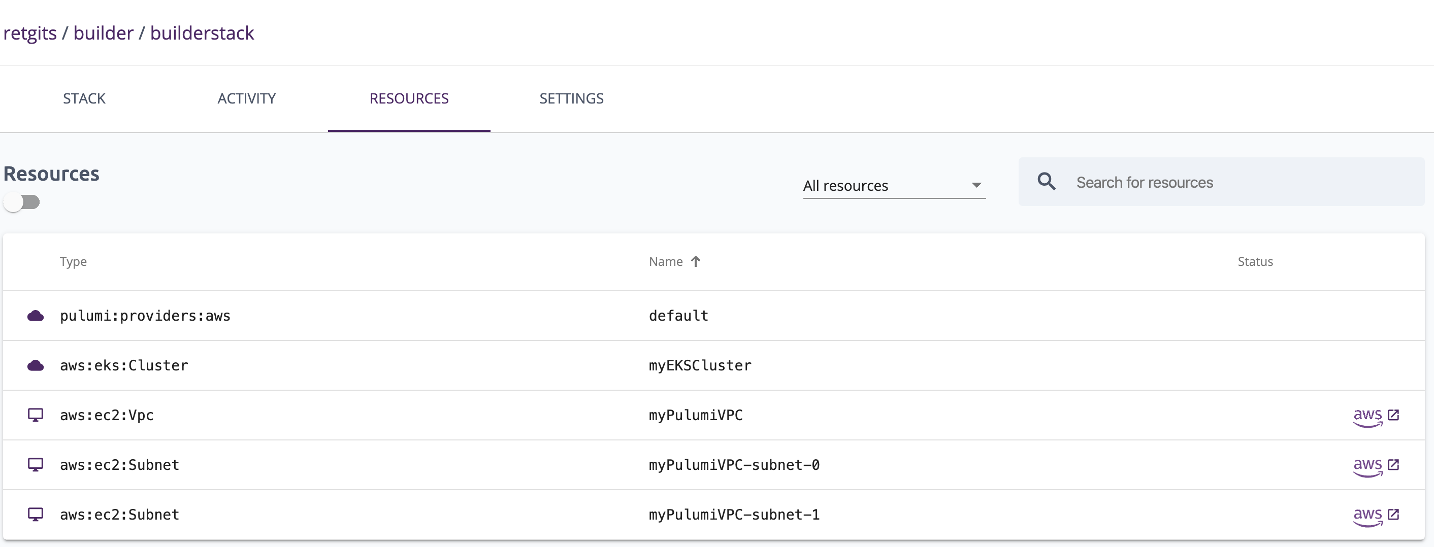Open the SETTINGS tab
Image resolution: width=1434 pixels, height=547 pixels.
tap(572, 98)
